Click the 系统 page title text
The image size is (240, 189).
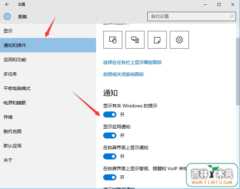pos(22,16)
